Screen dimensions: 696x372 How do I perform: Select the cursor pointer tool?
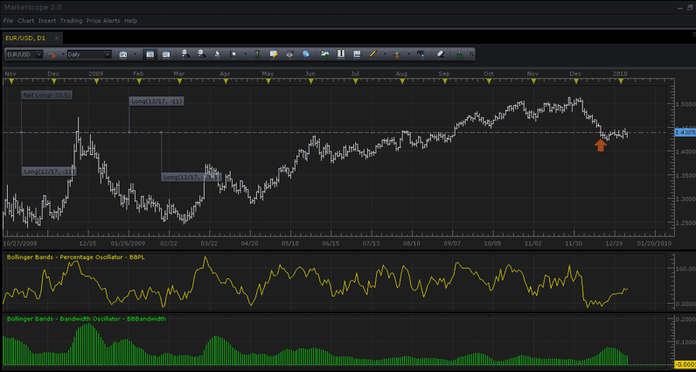217,54
